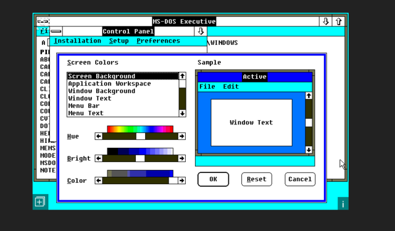Click the bottom-right info icon
395x231 pixels.
tap(343, 204)
